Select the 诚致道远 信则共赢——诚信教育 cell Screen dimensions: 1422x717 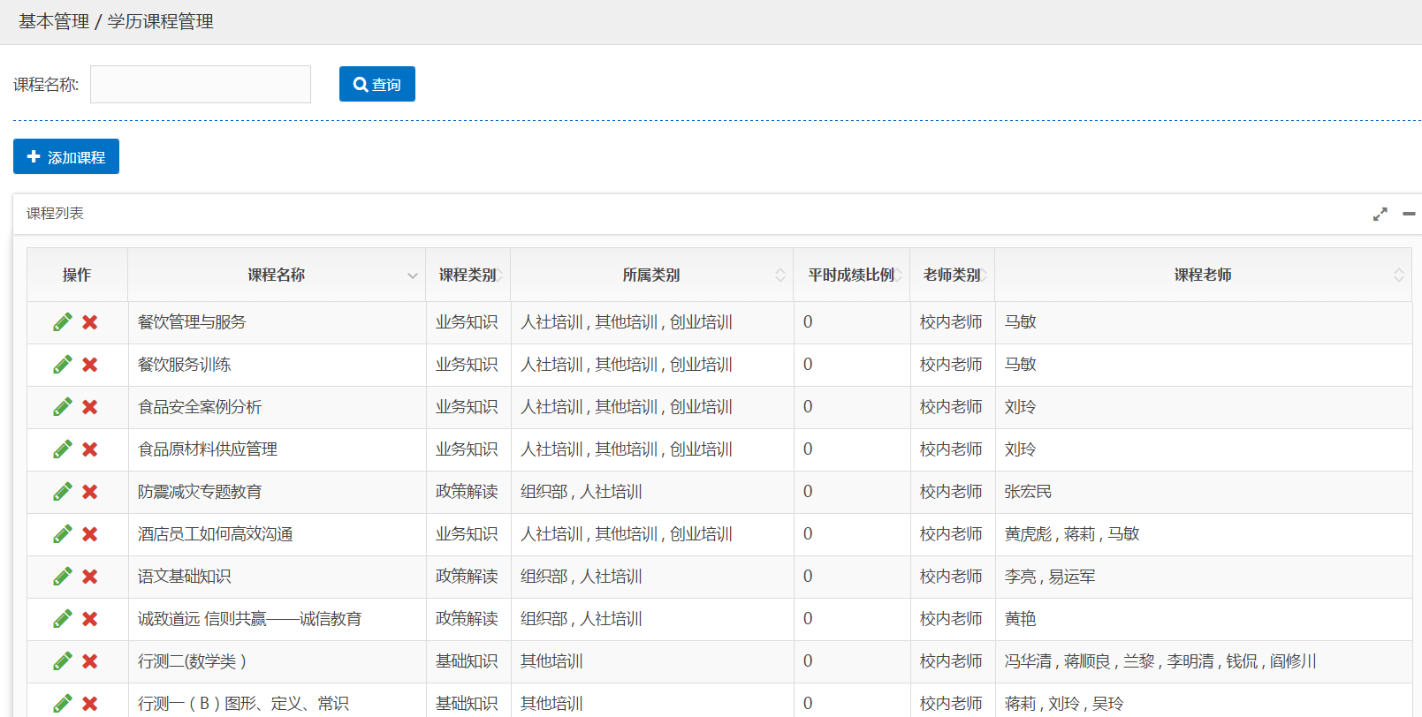pos(277,619)
